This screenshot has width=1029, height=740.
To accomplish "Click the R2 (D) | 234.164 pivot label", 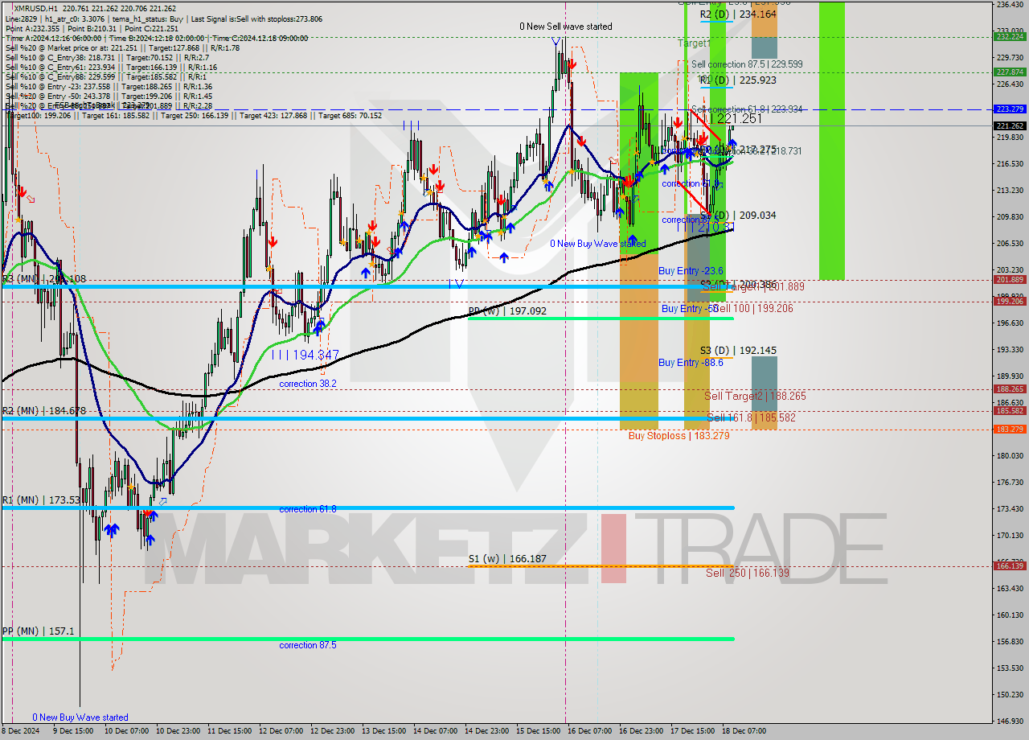I will pyautogui.click(x=737, y=14).
